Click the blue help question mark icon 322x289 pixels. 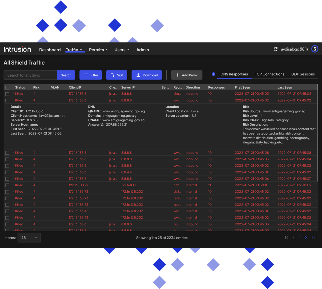pyautogui.click(x=213, y=74)
